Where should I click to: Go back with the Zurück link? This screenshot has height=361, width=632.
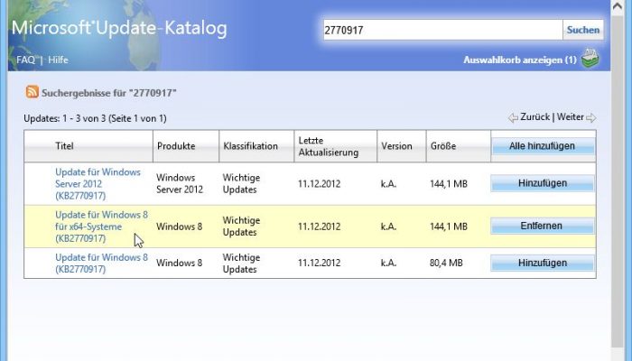coord(534,116)
